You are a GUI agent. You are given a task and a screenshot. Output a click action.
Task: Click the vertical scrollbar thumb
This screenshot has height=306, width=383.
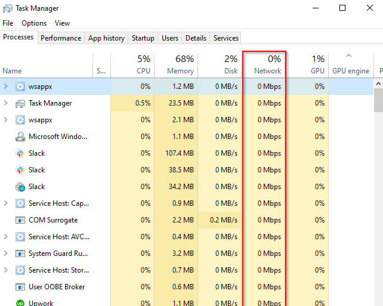378,101
